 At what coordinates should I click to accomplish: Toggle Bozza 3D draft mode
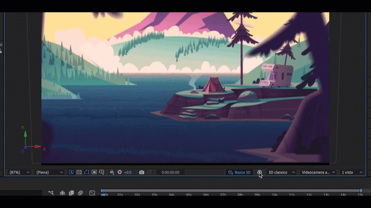pyautogui.click(x=239, y=172)
